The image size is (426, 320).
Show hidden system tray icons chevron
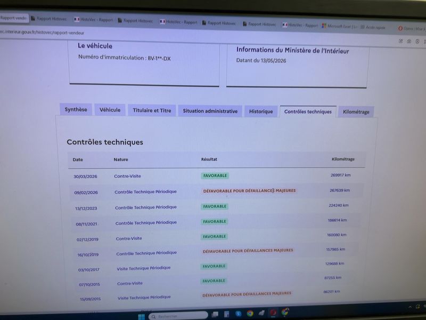[x=410, y=307]
